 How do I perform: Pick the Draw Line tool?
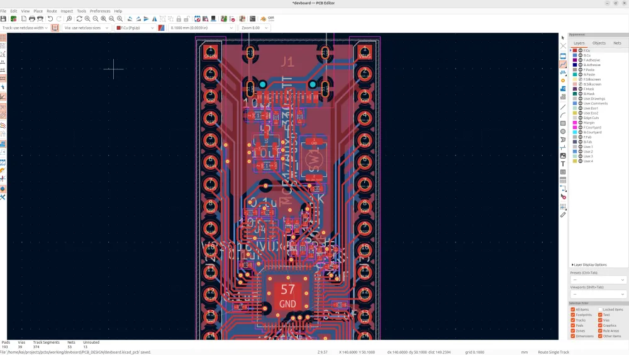point(563,107)
